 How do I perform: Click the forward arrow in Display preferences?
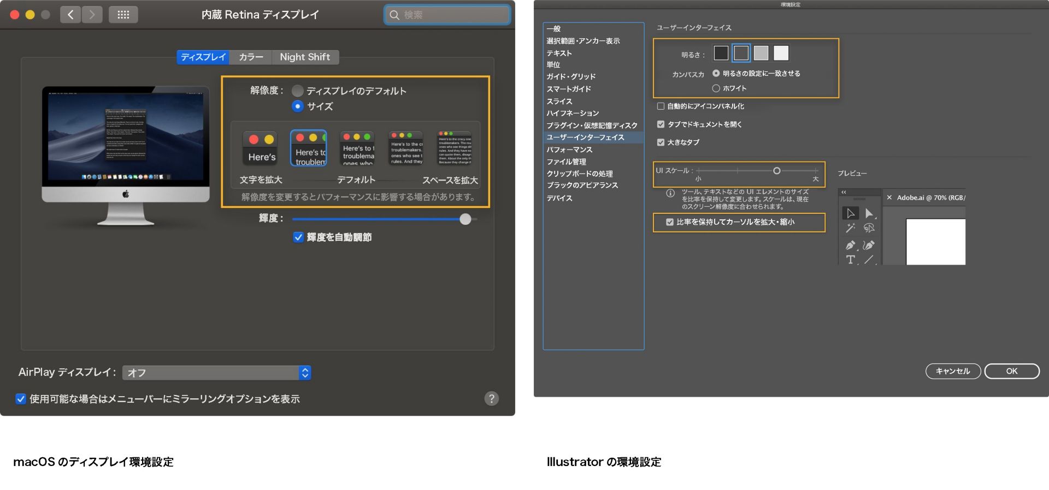[x=92, y=15]
